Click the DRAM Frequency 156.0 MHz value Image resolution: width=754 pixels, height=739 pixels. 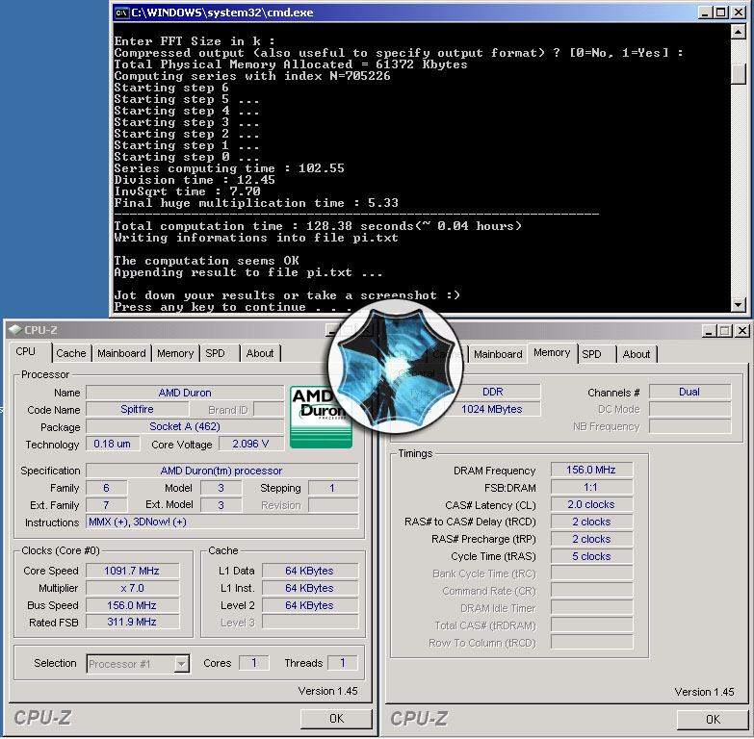[x=591, y=470]
